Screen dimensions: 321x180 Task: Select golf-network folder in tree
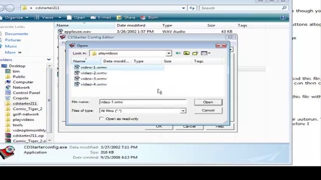26,114
